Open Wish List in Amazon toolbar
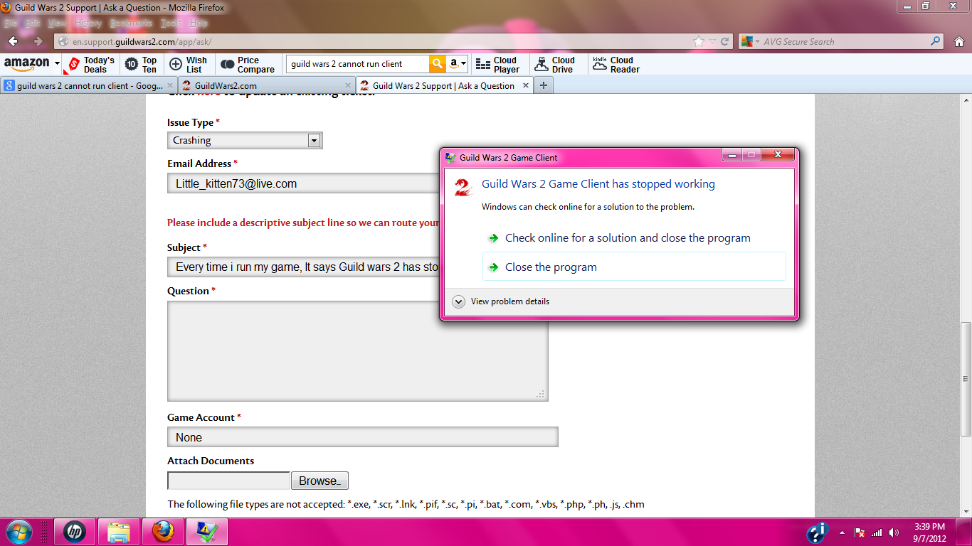 click(189, 65)
